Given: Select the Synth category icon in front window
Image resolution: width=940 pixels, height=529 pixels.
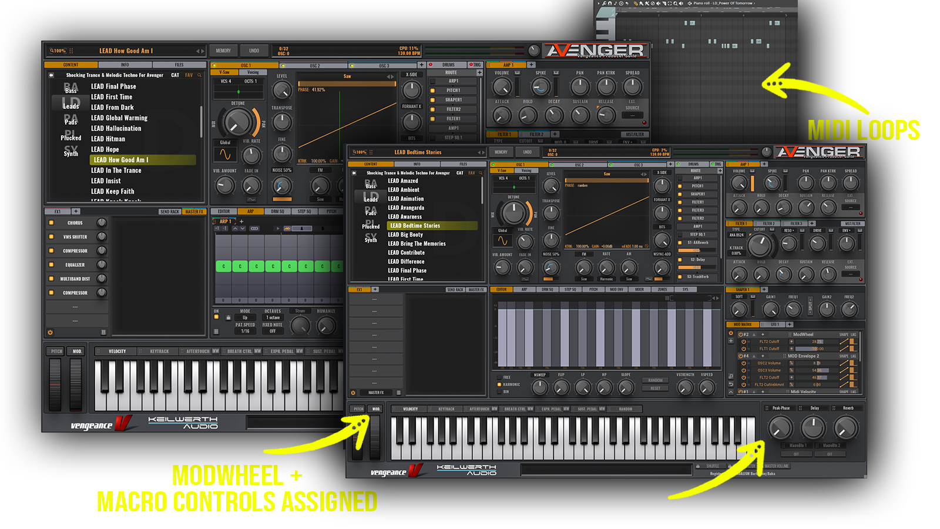Looking at the screenshot, I should point(371,237).
